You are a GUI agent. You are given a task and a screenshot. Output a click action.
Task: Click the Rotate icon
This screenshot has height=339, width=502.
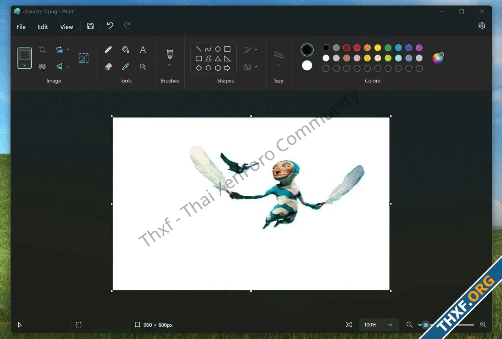click(x=59, y=50)
